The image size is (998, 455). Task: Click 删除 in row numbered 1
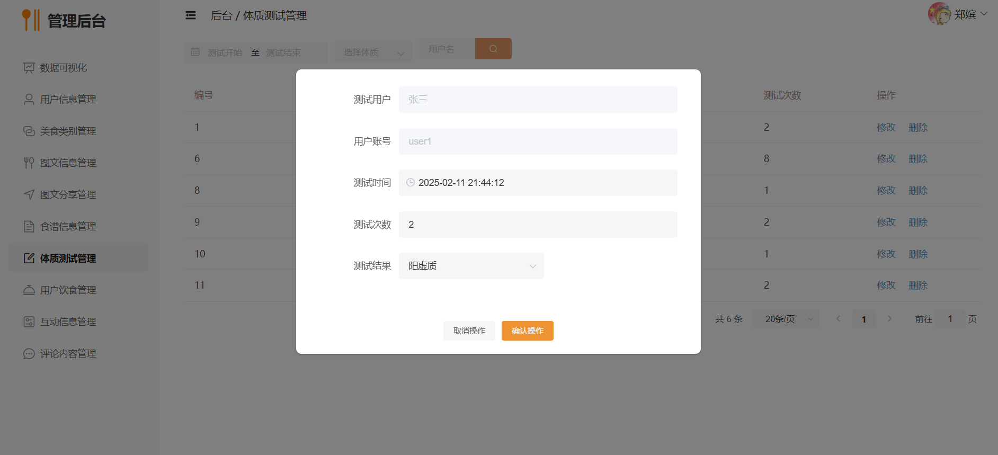point(918,127)
